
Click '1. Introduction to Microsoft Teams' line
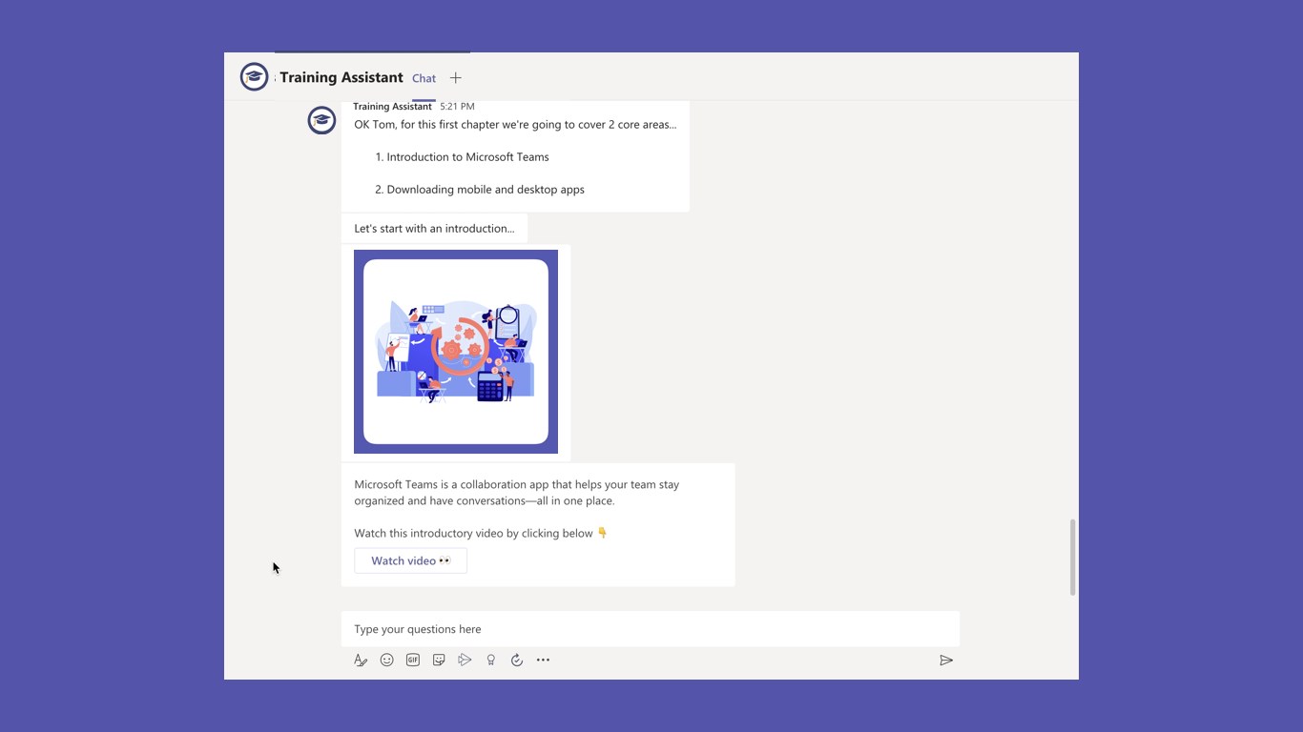click(463, 156)
